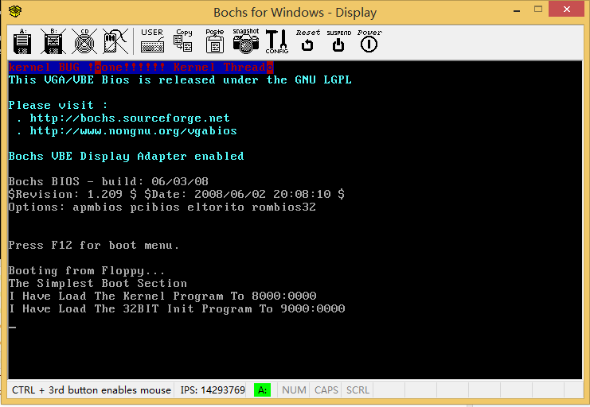
Task: Click the CAPS lock status indicator
Action: (x=326, y=390)
